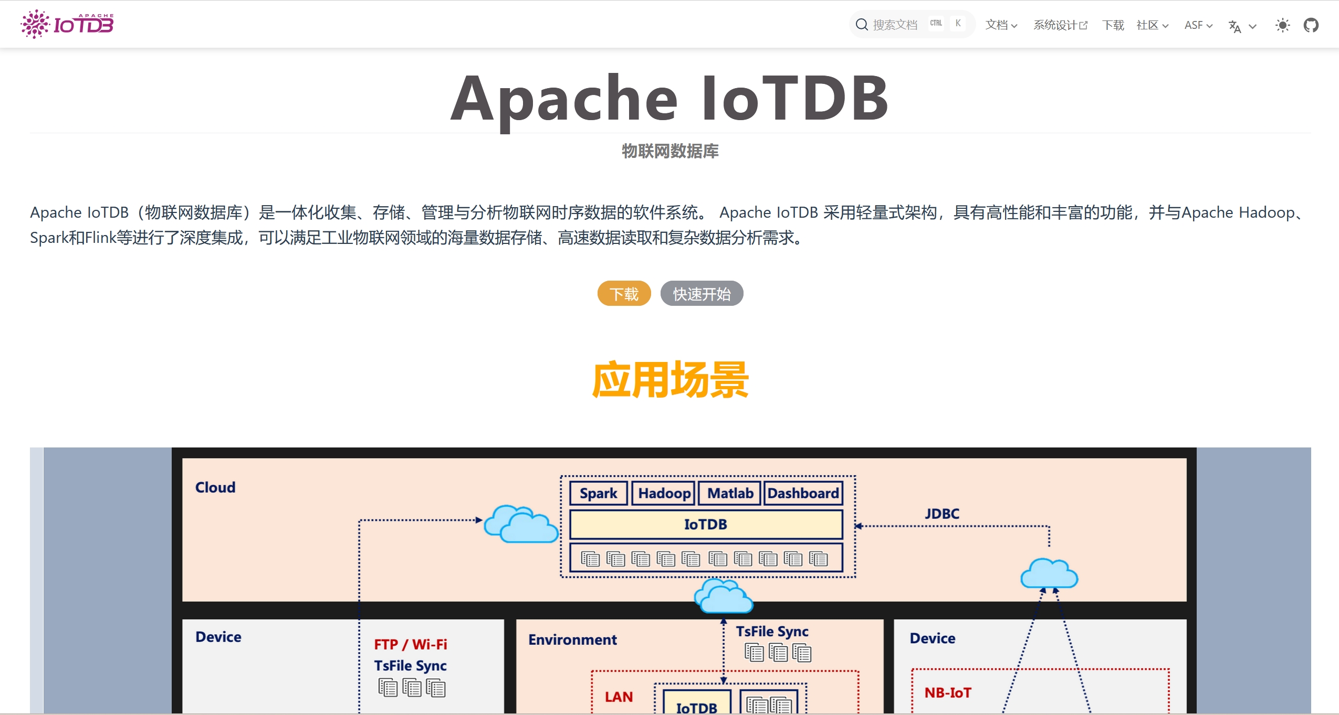The width and height of the screenshot is (1339, 715).
Task: Click the K key hint in search
Action: click(x=958, y=23)
